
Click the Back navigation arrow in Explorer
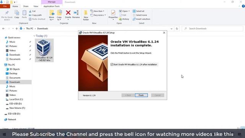pyautogui.click(x=3, y=29)
